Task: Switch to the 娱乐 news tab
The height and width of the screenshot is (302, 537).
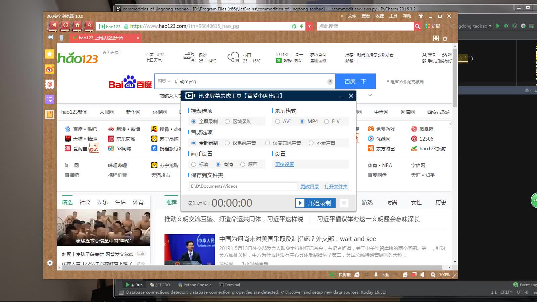Action: tap(103, 202)
